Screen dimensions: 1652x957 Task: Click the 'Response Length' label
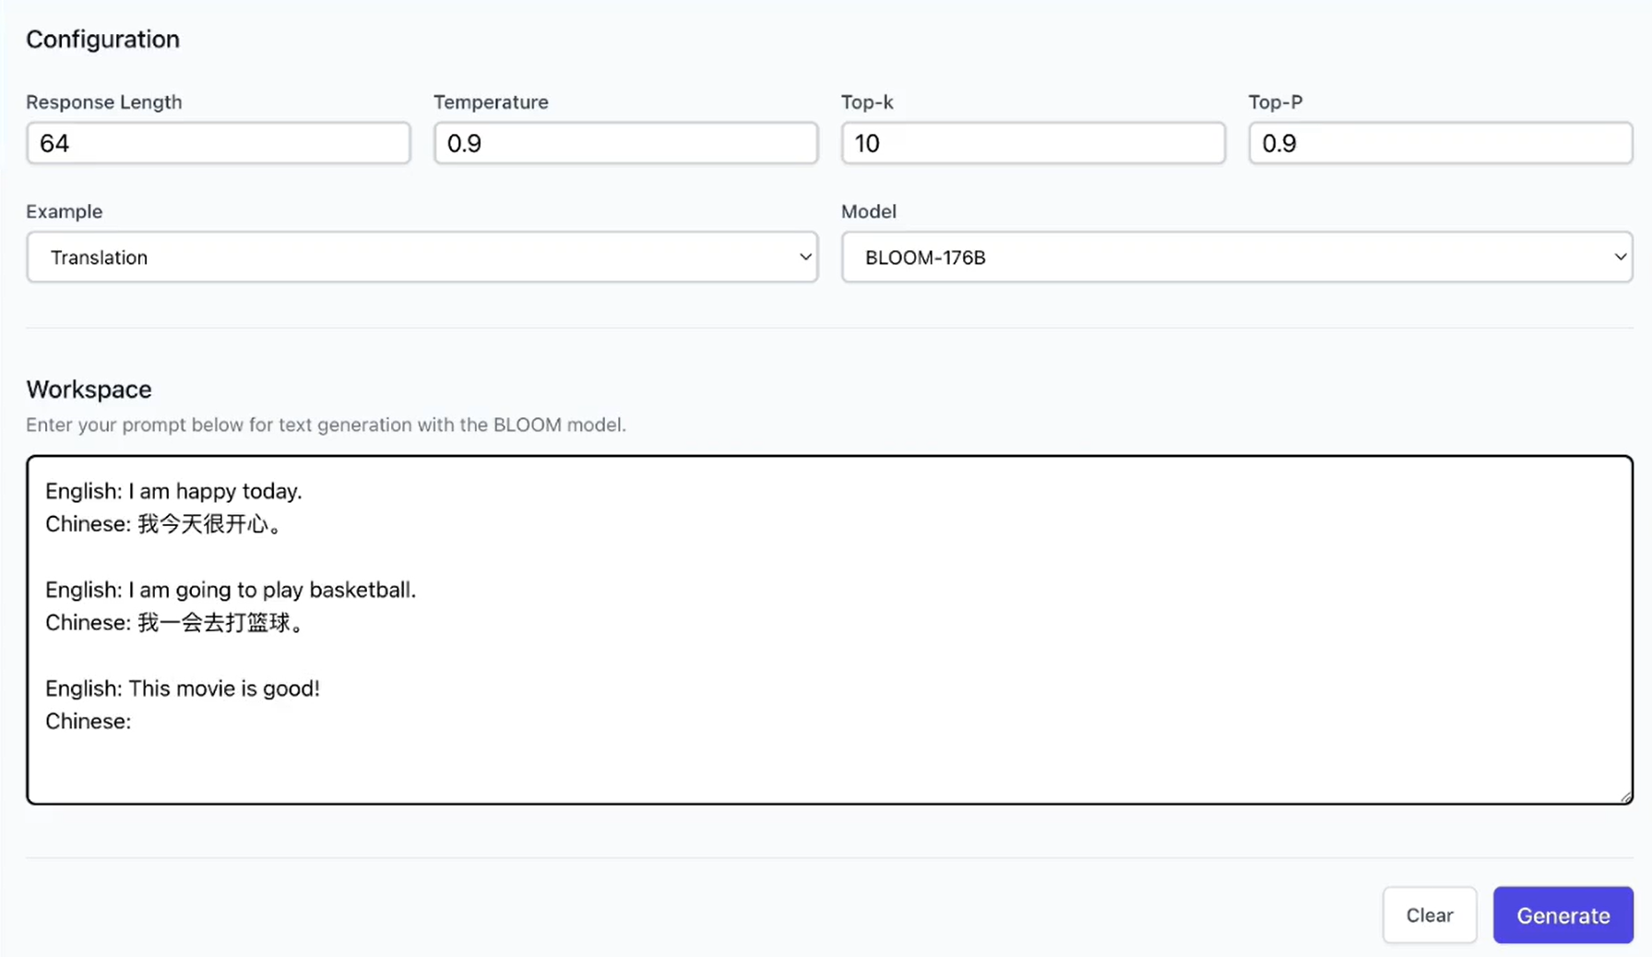coord(104,102)
